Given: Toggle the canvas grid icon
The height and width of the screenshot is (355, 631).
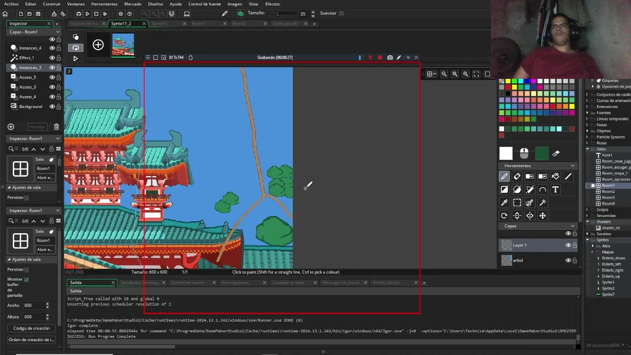Looking at the screenshot, I should tap(430, 74).
